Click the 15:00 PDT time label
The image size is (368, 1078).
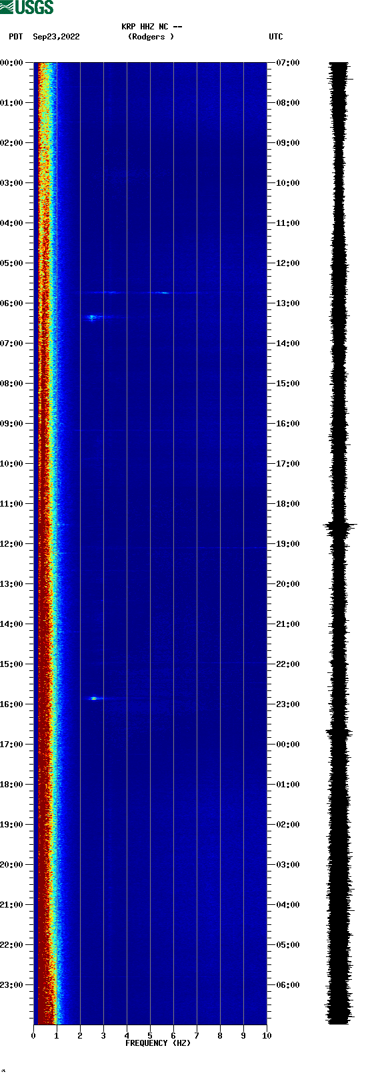click(12, 664)
